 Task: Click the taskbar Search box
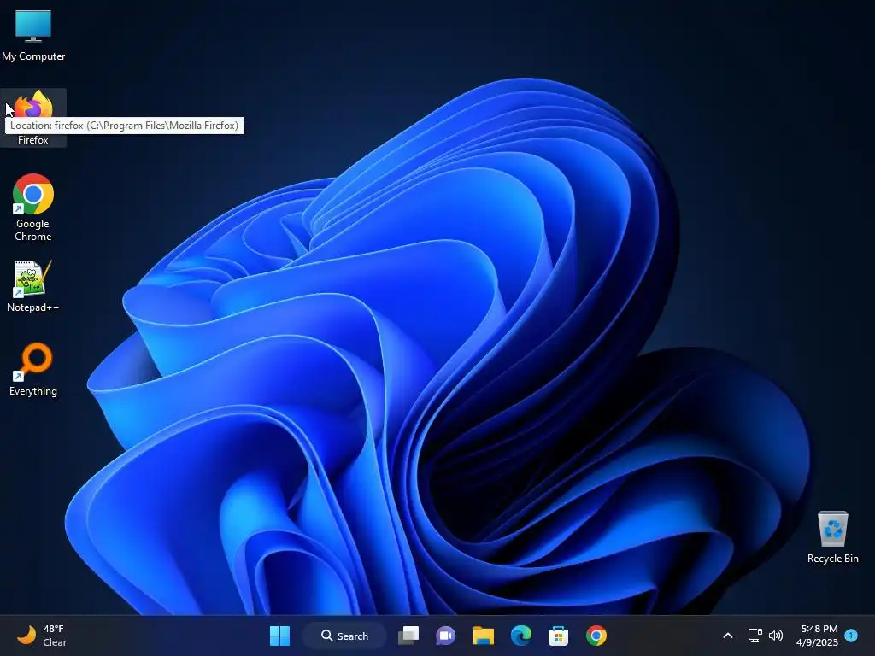(344, 635)
